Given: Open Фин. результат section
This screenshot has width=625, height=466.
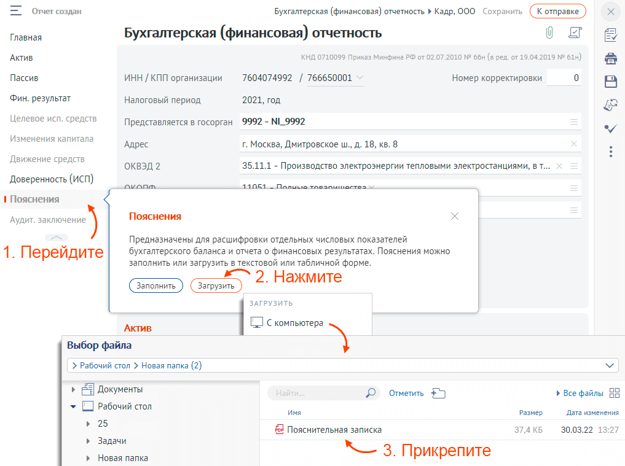Looking at the screenshot, I should 41,98.
